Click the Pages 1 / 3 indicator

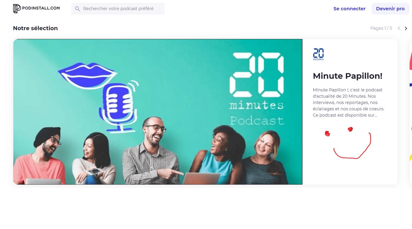pyautogui.click(x=381, y=28)
